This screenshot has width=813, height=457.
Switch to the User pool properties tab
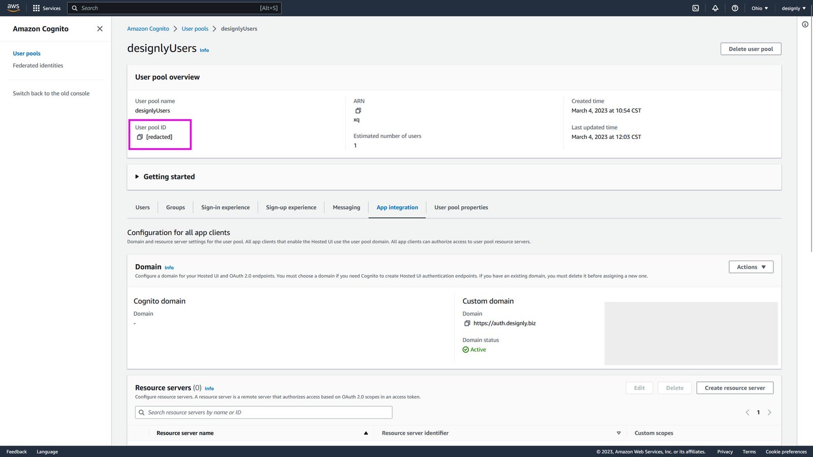(461, 207)
